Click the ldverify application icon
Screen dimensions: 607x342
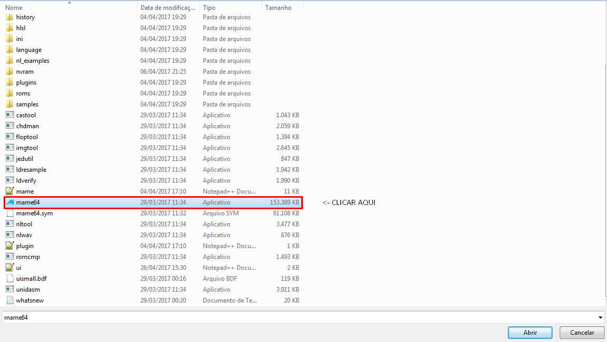(10, 180)
